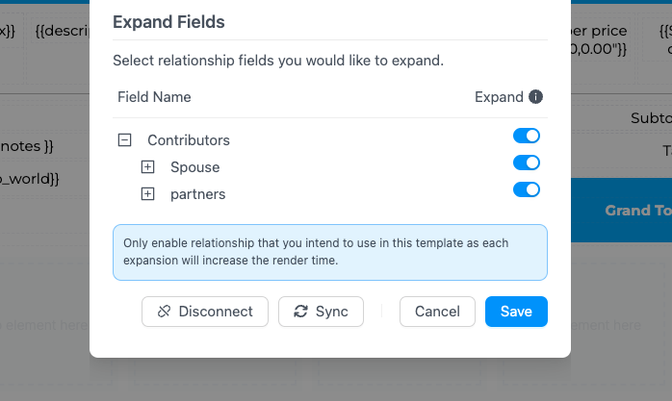Image resolution: width=672 pixels, height=401 pixels.
Task: Click the info icon beside Expand header
Action: [536, 97]
